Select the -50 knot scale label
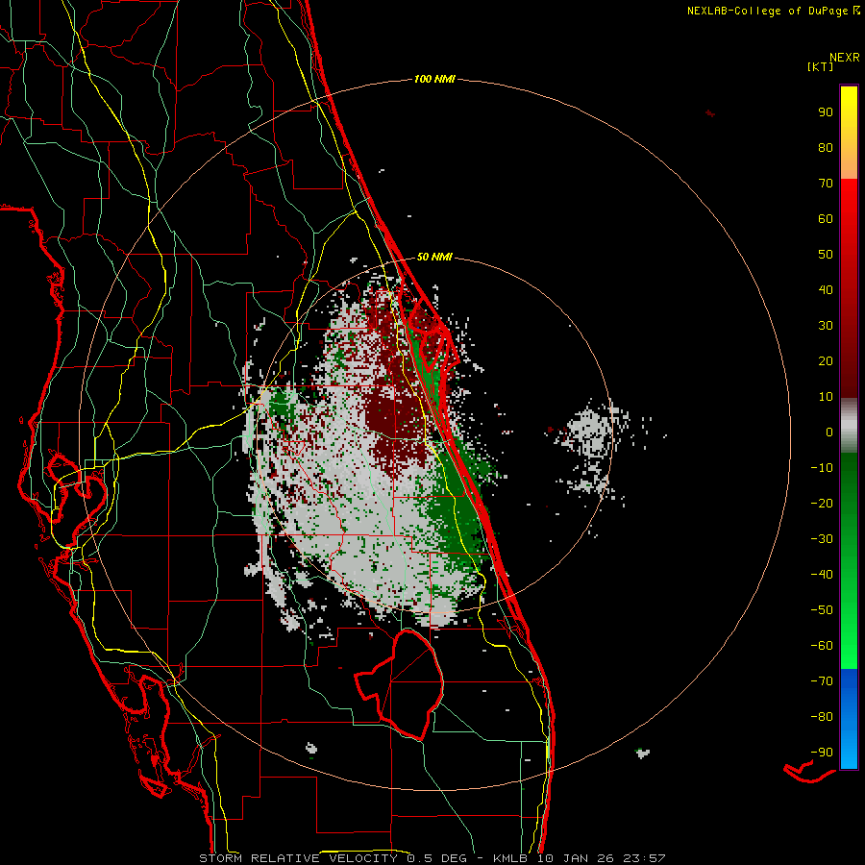 (822, 610)
